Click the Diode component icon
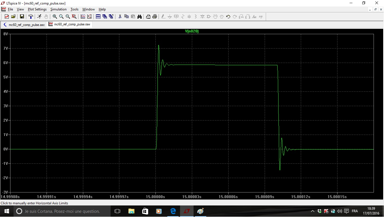 [202, 17]
